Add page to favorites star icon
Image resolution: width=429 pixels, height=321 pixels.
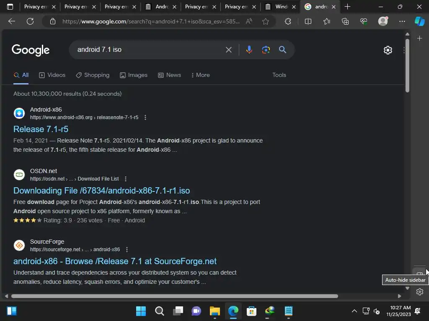(x=265, y=21)
